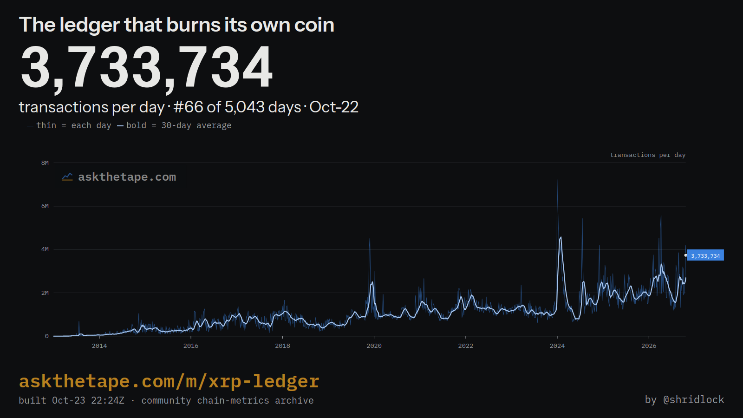Click the 2018 x-axis label

coord(282,346)
